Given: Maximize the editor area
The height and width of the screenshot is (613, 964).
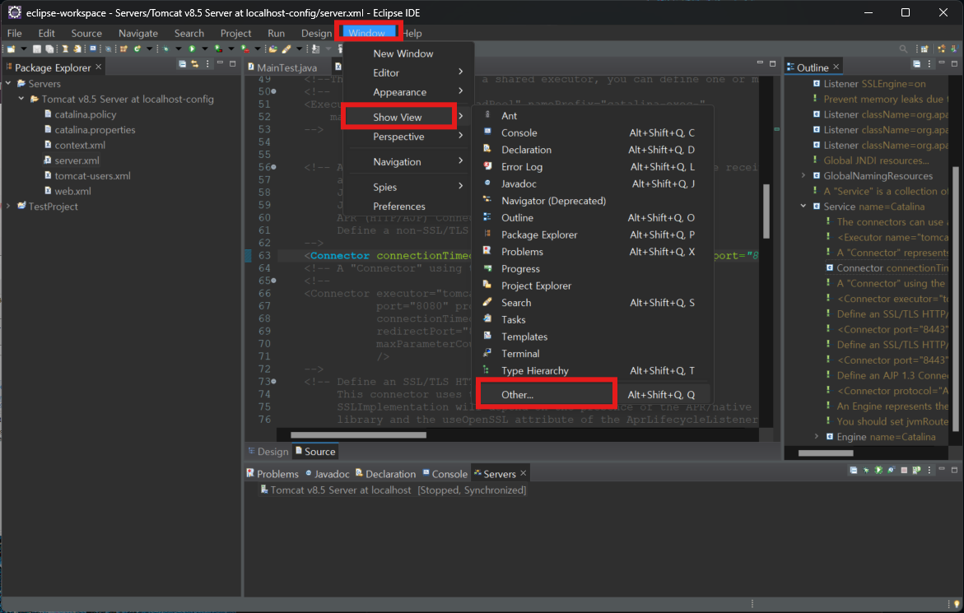Looking at the screenshot, I should coord(773,63).
